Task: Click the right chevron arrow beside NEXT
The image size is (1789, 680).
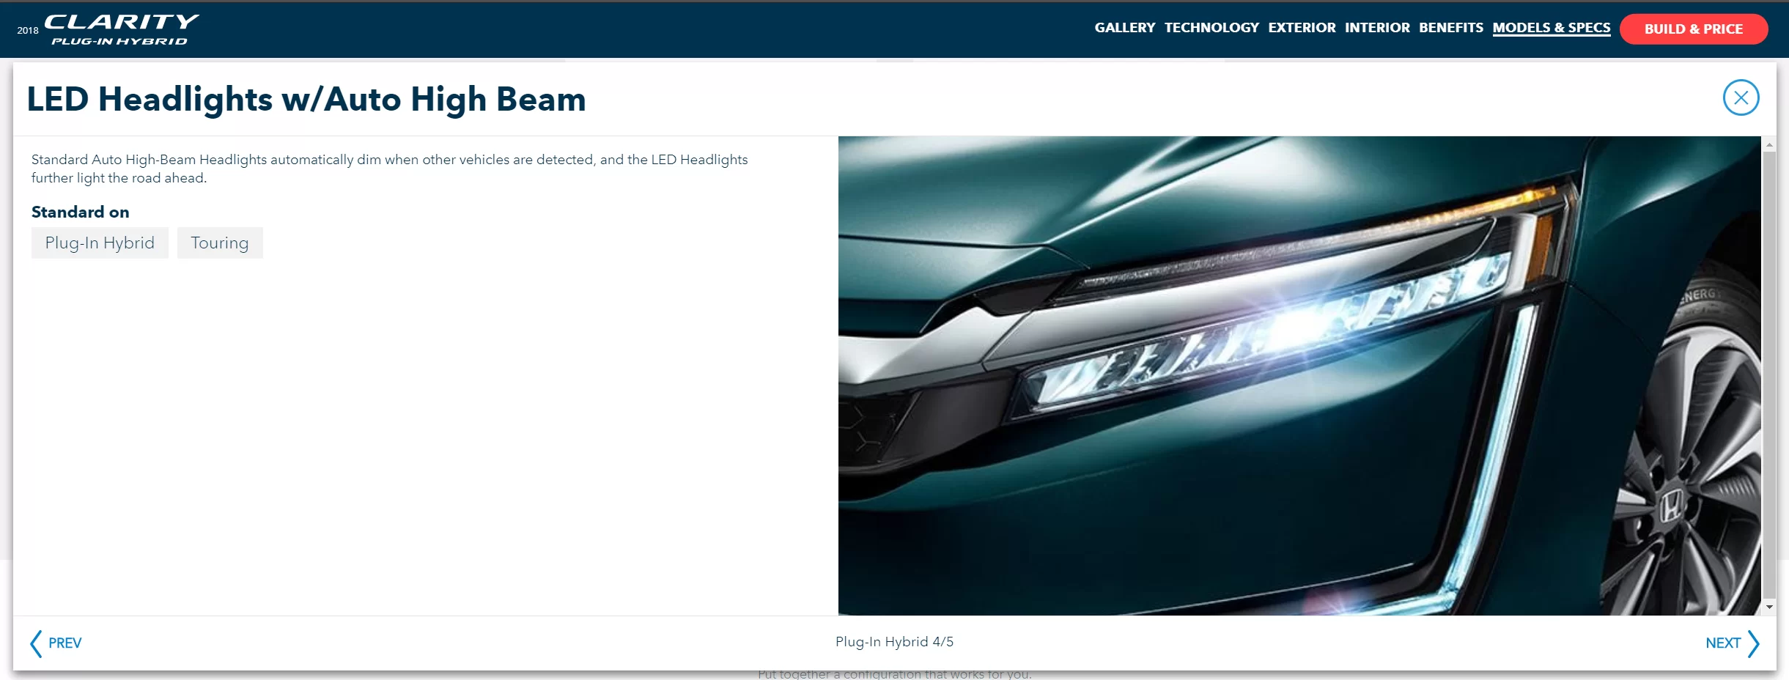Action: click(1753, 643)
